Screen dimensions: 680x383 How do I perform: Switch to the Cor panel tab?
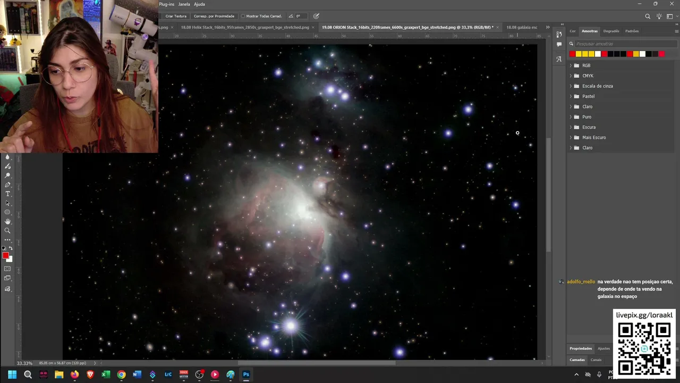(x=573, y=31)
